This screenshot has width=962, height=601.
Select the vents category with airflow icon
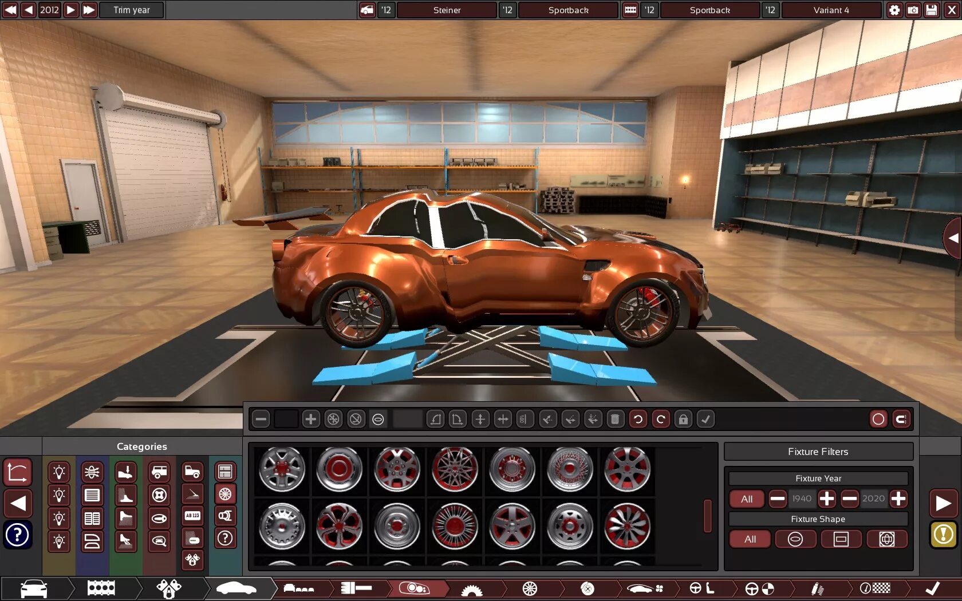coord(92,472)
